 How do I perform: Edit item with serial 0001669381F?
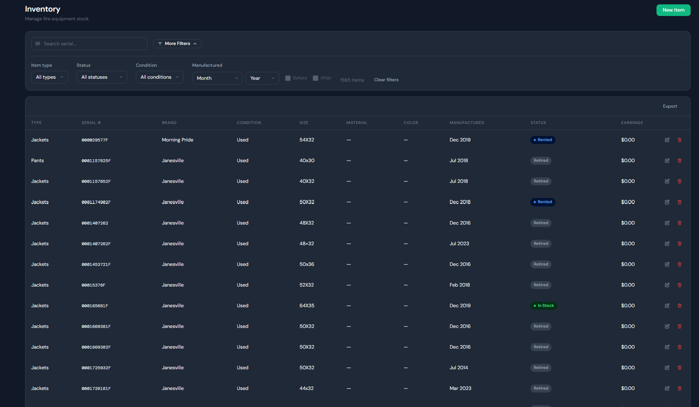tap(667, 326)
